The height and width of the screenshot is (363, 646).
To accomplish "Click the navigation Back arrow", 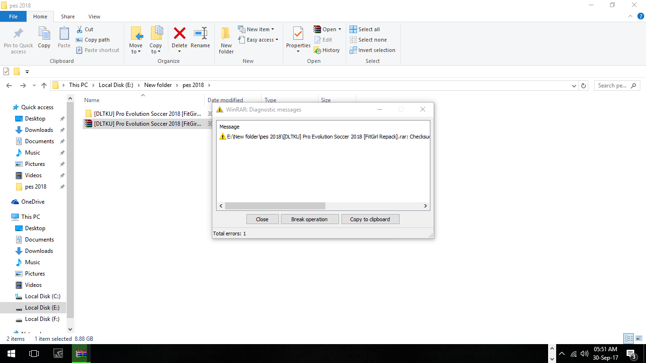I will tap(9, 86).
